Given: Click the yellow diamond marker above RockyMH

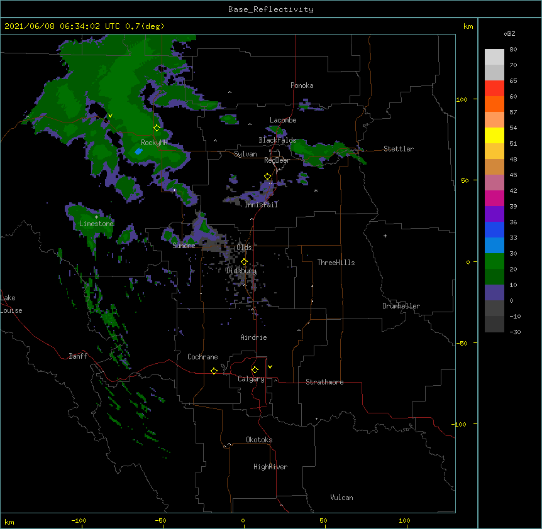Looking at the screenshot, I should point(157,128).
